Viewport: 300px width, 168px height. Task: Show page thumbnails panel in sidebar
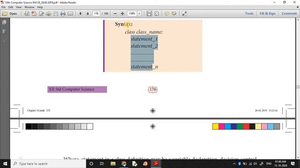(4, 22)
